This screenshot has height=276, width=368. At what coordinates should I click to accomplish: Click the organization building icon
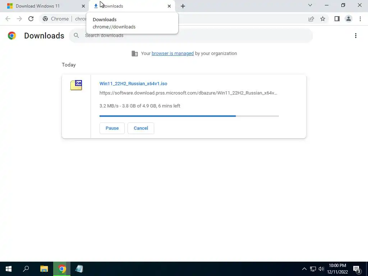click(135, 54)
